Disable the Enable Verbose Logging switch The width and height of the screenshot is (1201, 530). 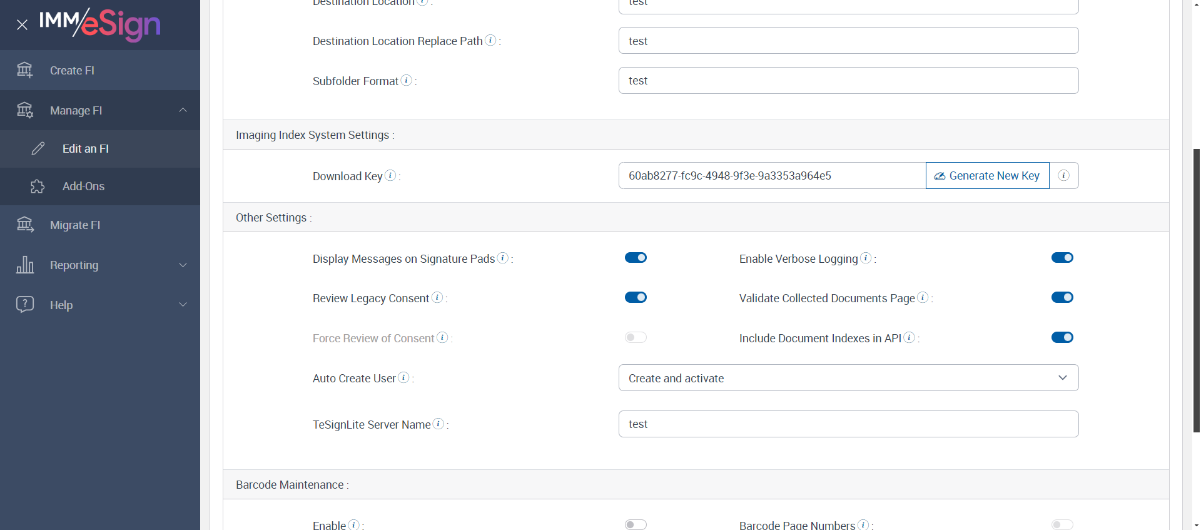(x=1062, y=258)
